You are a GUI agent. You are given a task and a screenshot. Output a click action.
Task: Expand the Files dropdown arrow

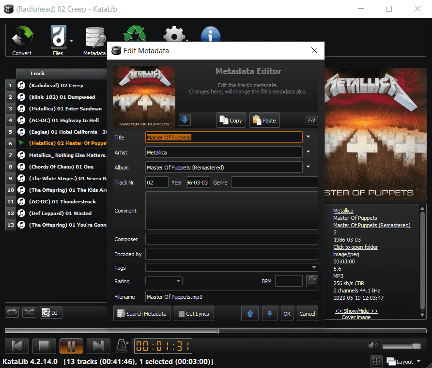(x=71, y=41)
